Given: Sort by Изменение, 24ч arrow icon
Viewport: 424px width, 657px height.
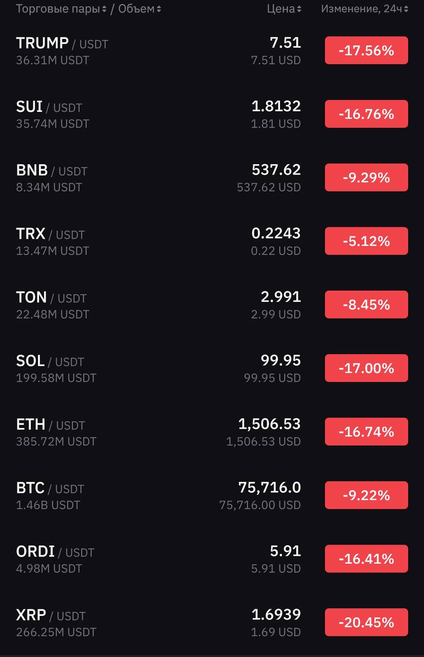Looking at the screenshot, I should [406, 9].
